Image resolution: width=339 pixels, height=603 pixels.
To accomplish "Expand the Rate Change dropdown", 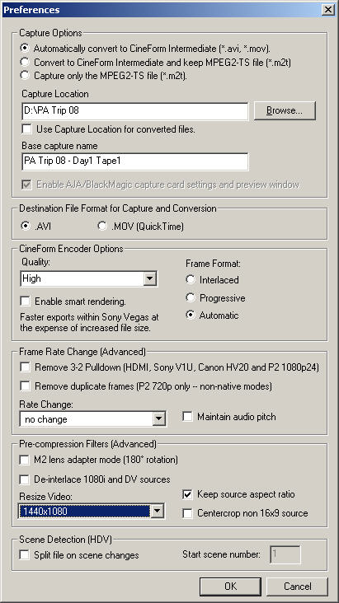I will [x=158, y=419].
